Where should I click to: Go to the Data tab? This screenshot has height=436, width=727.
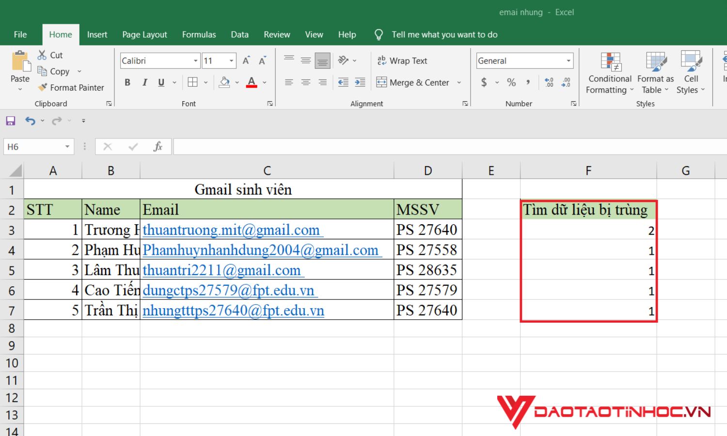(x=239, y=34)
